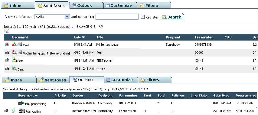Open Filters tab in the lower tab bar

pos(155,80)
